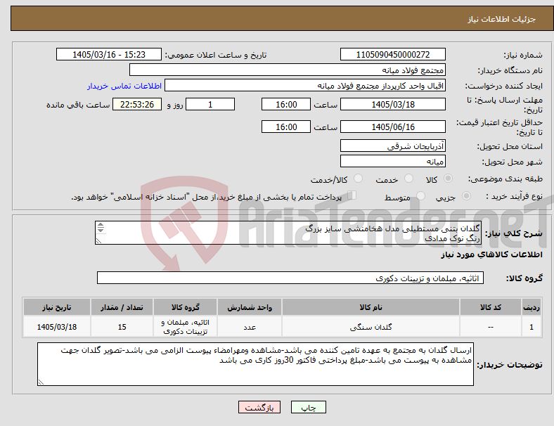Click the شماره نیاز field 1105090450000272
Image resolution: width=554 pixels, height=426 pixels.
[x=393, y=54]
